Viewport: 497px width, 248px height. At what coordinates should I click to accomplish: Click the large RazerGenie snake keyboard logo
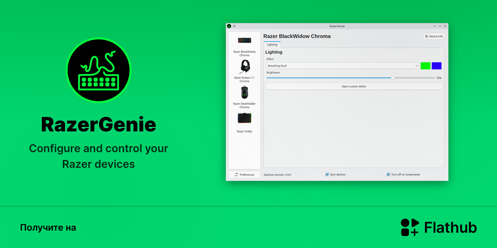click(99, 70)
